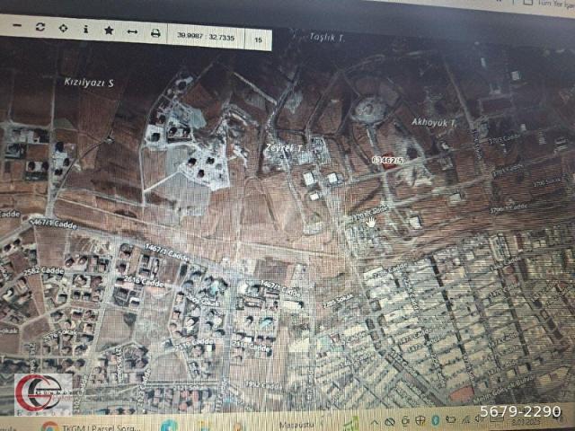The height and width of the screenshot is (431, 575).
Task: Click the 2616 Cadde street label
Action: pyautogui.click(x=144, y=282)
